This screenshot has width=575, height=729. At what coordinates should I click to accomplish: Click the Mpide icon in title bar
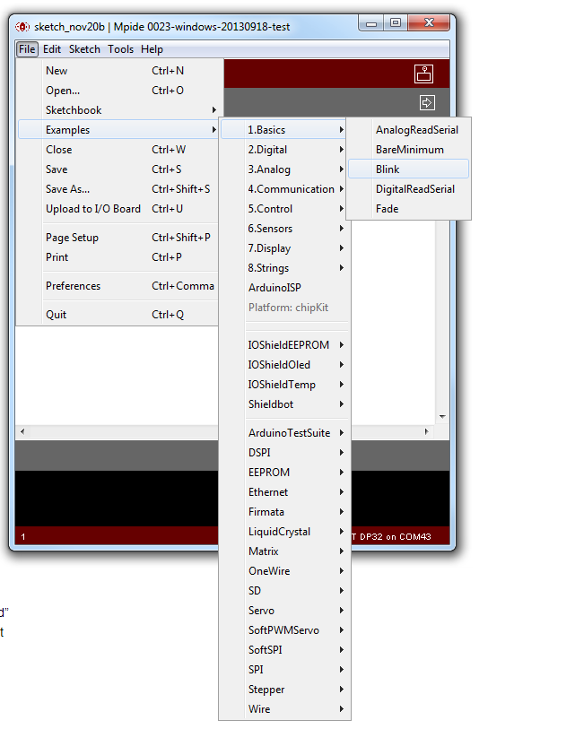click(x=23, y=26)
